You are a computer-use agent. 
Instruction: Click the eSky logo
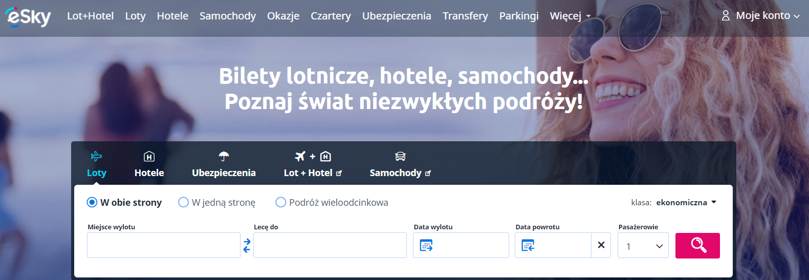click(28, 16)
